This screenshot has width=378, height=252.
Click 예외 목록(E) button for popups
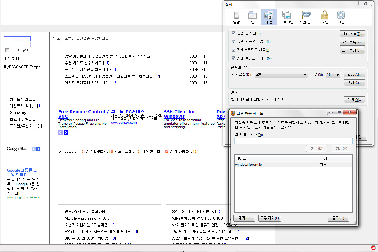point(352,34)
